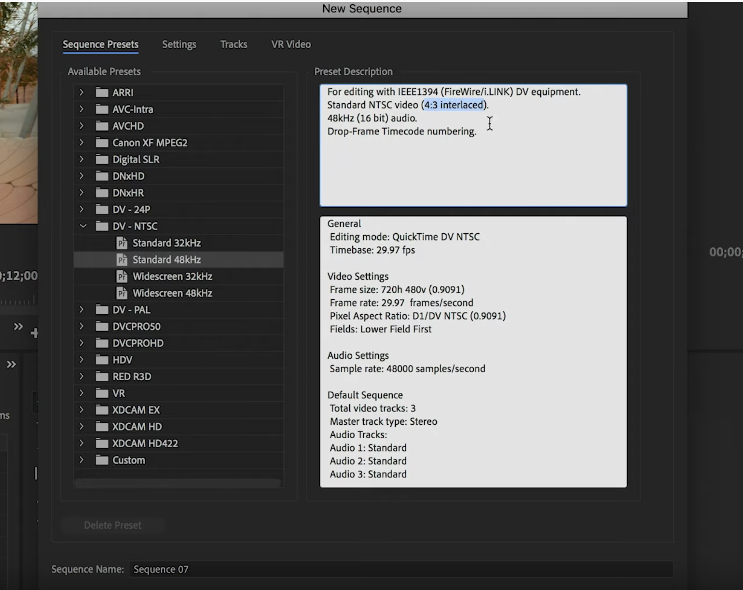
Task: Click the highlighted '4:3 interlaced' text
Action: tap(454, 105)
